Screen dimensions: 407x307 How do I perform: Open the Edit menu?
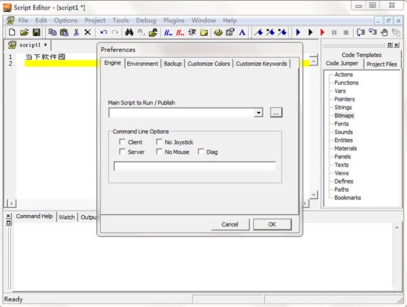pos(41,20)
